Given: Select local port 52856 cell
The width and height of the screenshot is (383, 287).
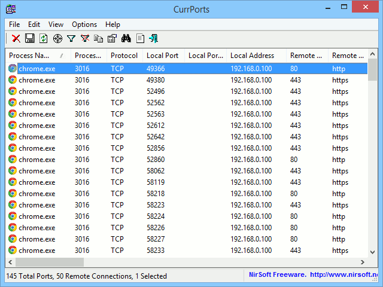Looking at the screenshot, I should point(156,148).
